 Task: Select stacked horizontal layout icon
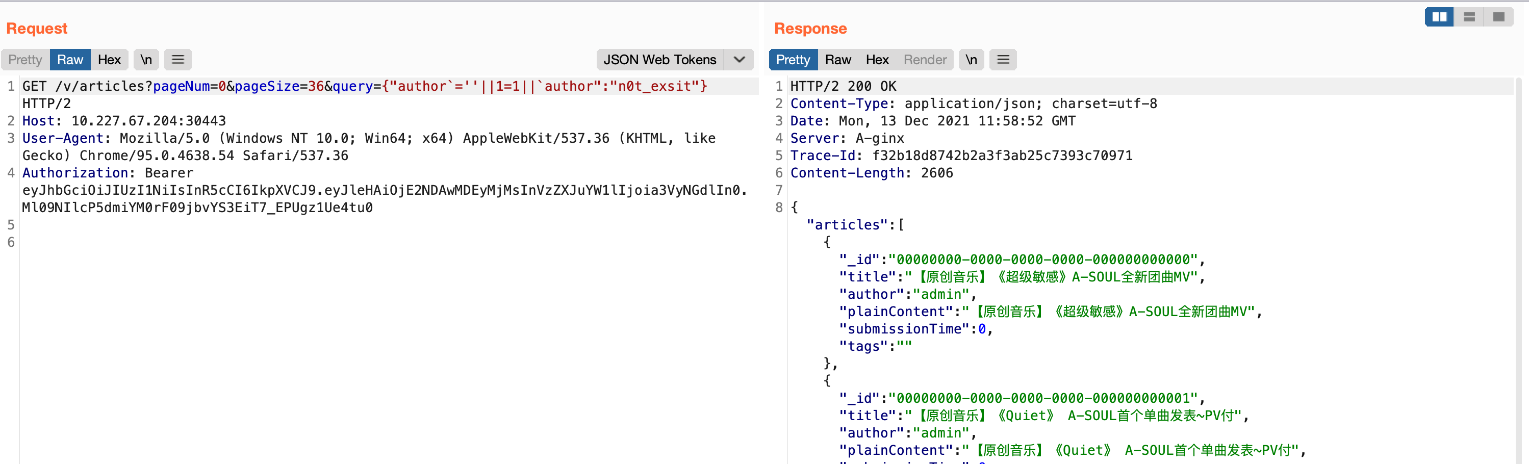point(1469,17)
